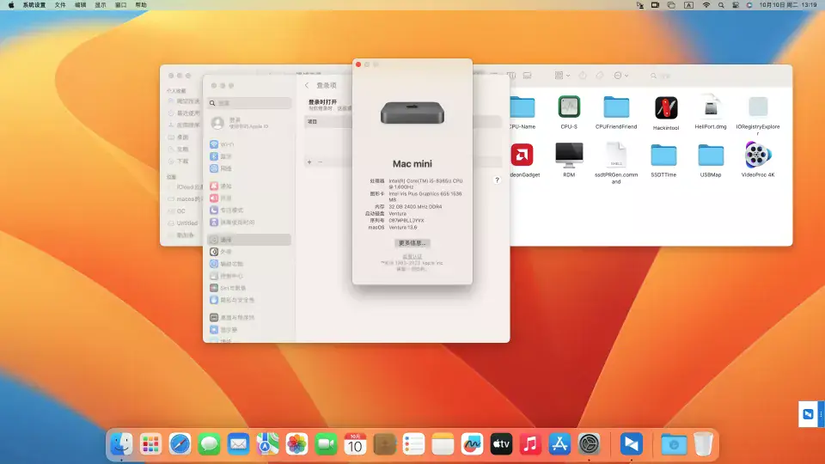Open the 窗口 menu
The height and width of the screenshot is (464, 825).
click(121, 5)
